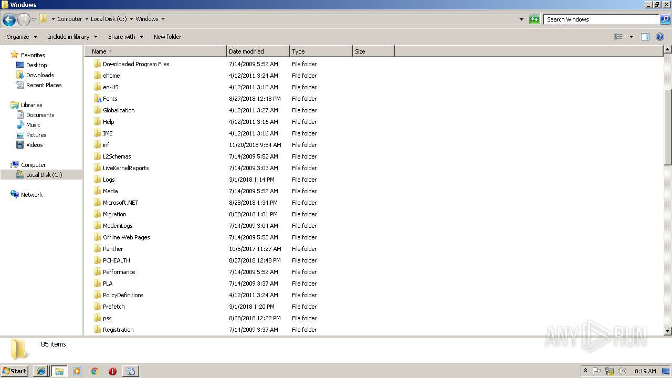Image resolution: width=672 pixels, height=378 pixels.
Task: Expand the Computer breadcrumb arrow
Action: pos(86,19)
